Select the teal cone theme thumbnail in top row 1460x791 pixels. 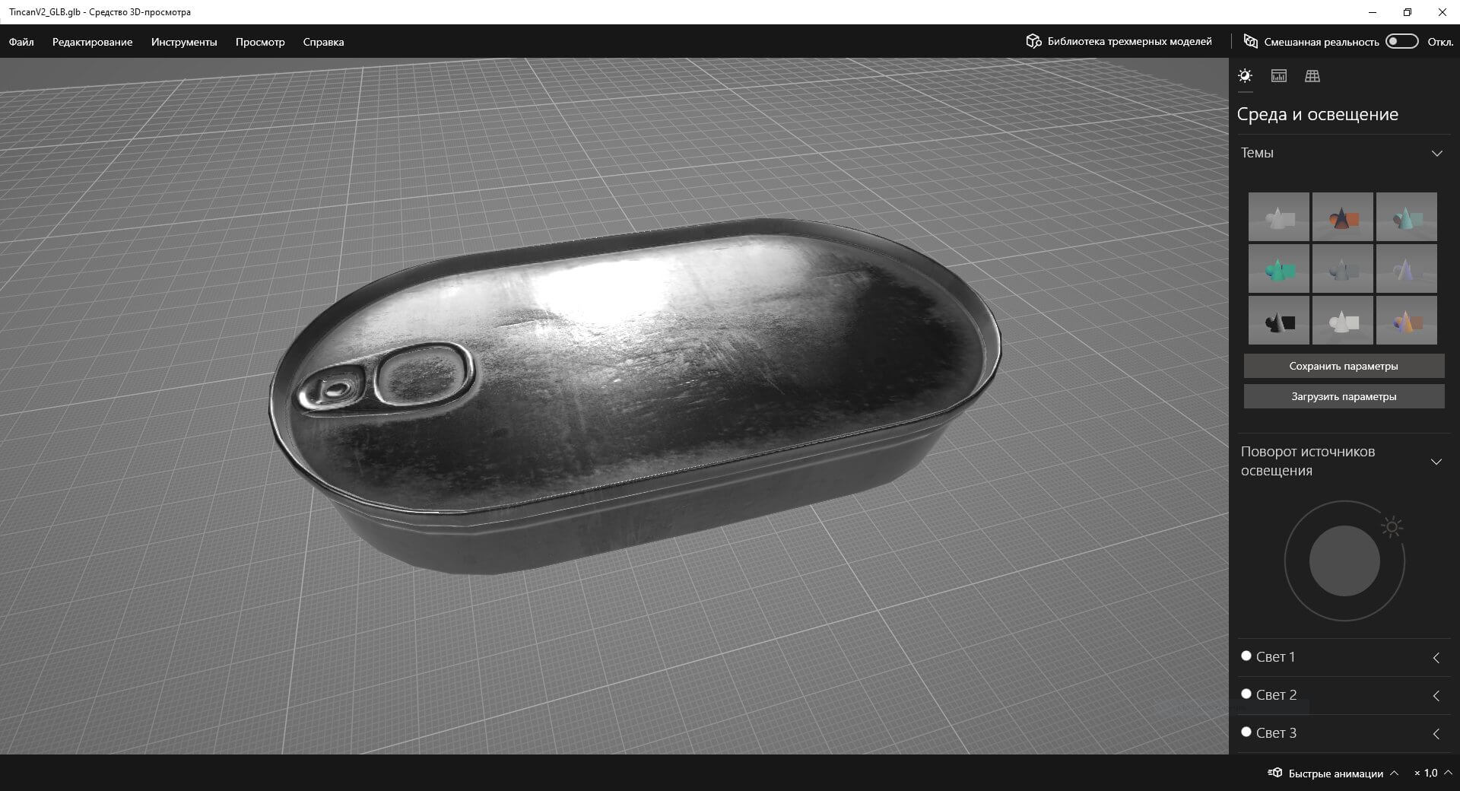click(1407, 217)
